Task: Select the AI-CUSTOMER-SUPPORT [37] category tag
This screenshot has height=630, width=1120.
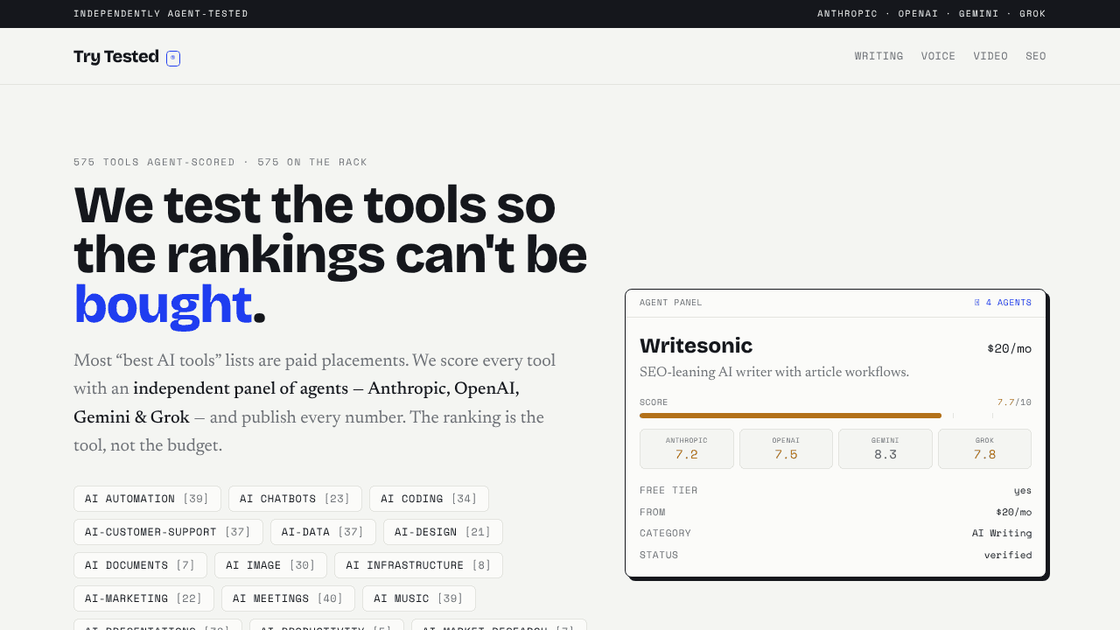Action: click(x=168, y=532)
